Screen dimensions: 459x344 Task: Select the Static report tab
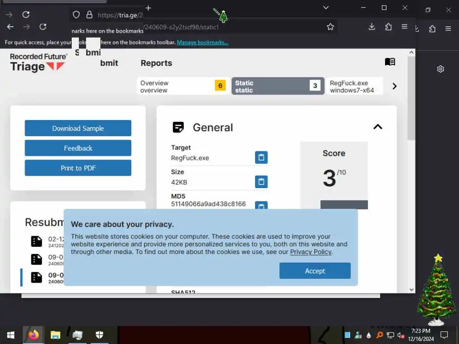[x=278, y=86]
